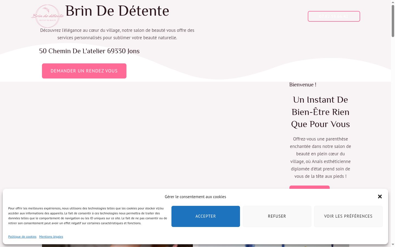Click the scrollbar up arrow
395x247 pixels.
pyautogui.click(x=393, y=2)
